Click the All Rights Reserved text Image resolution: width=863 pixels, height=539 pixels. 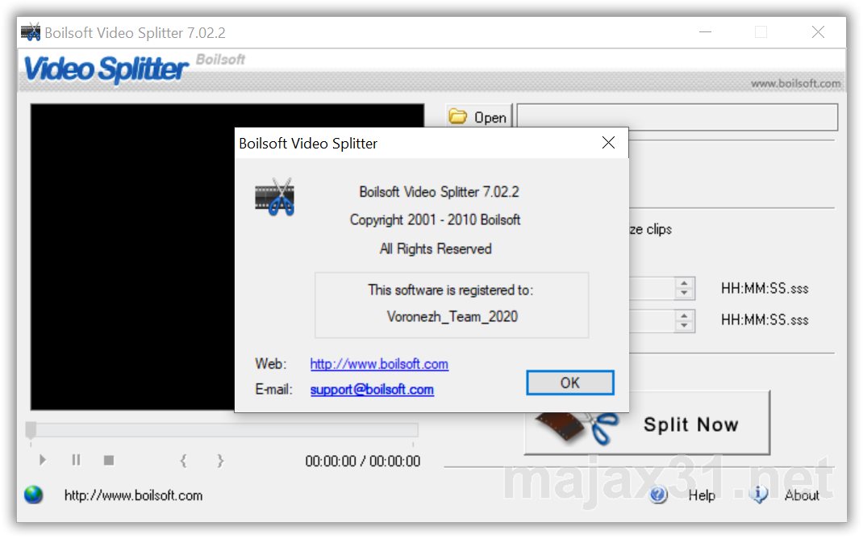click(x=436, y=249)
